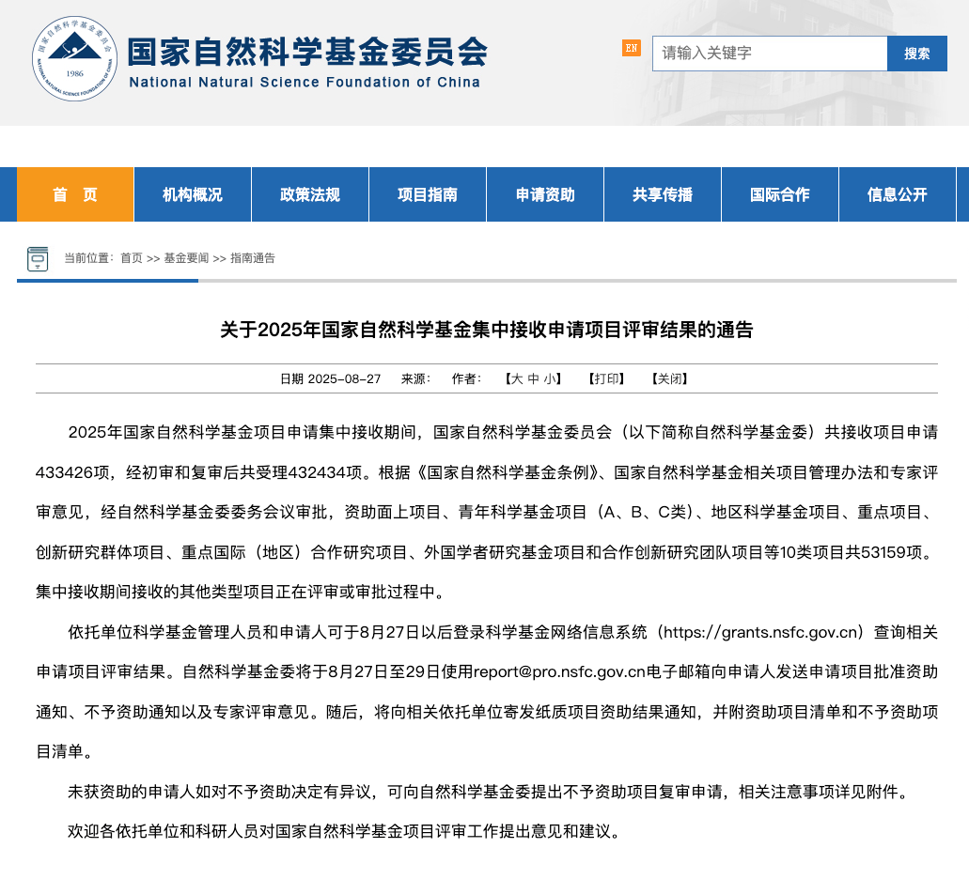Click the 关闭 close link
This screenshot has height=879, width=969.
[670, 379]
